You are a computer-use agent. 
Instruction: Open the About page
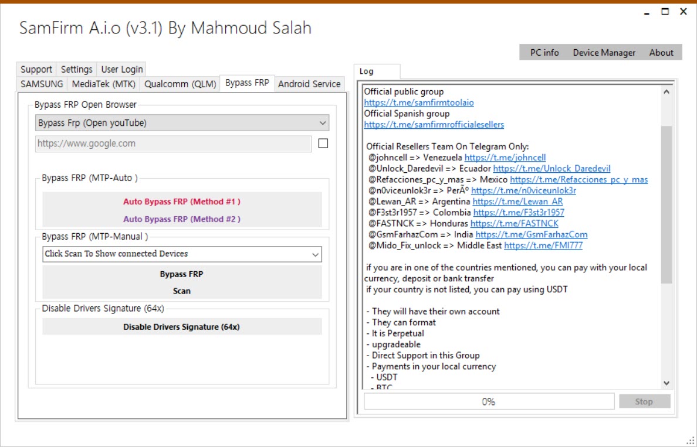point(661,52)
